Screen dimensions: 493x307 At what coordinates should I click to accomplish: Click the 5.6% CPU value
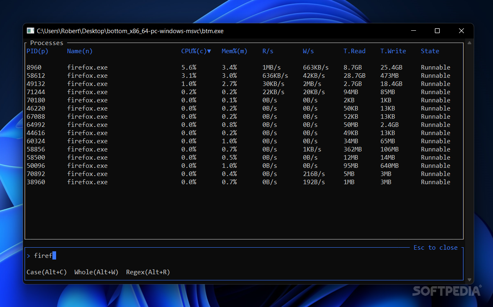click(x=189, y=68)
